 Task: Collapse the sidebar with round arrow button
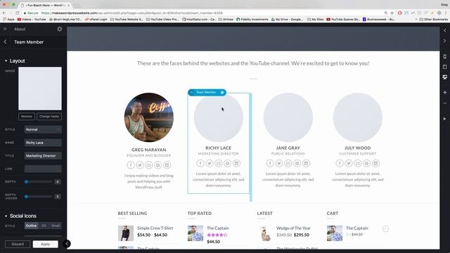point(67,244)
